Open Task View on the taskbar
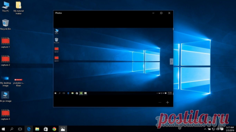This screenshot has height=132, width=236. pyautogui.click(x=20, y=129)
